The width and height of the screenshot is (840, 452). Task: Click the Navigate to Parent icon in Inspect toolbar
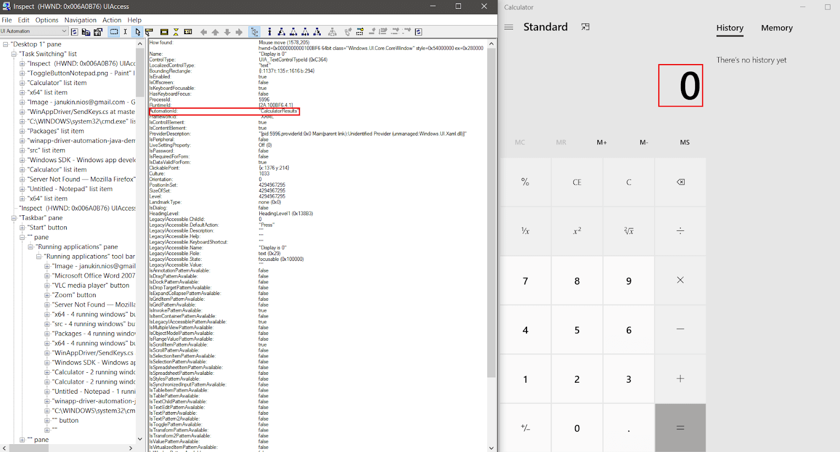tap(215, 32)
